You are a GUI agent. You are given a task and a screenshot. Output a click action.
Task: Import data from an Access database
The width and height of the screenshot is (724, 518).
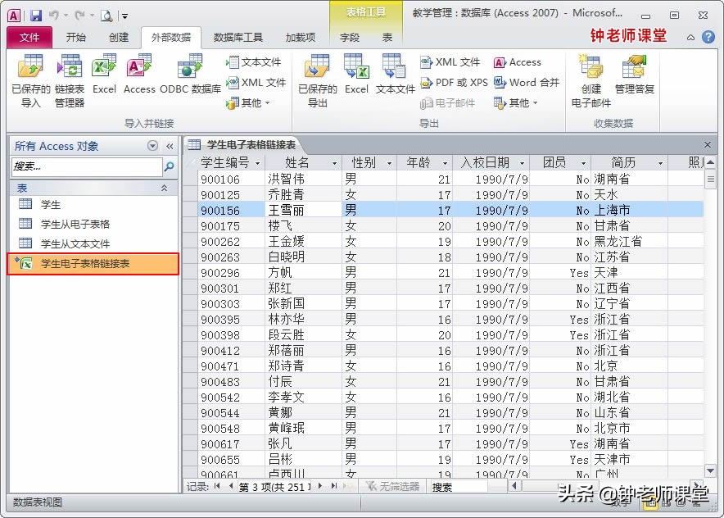139,78
